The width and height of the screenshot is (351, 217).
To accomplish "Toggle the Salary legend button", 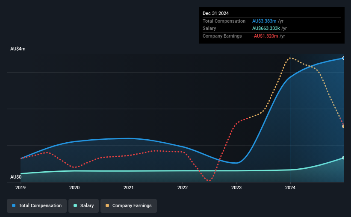I will click(83, 205).
